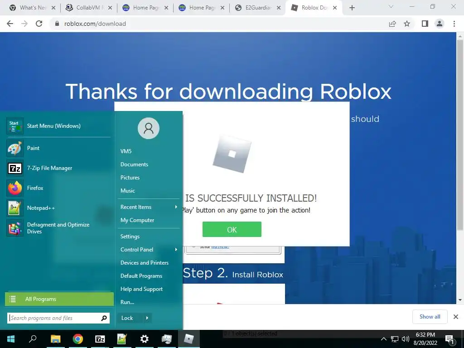Open the Roblox icon on taskbar
This screenshot has width=464, height=348.
pyautogui.click(x=189, y=339)
